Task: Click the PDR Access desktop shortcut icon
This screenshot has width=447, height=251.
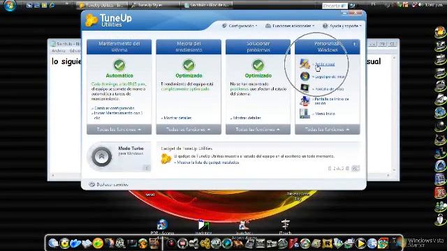Action: pos(162,225)
